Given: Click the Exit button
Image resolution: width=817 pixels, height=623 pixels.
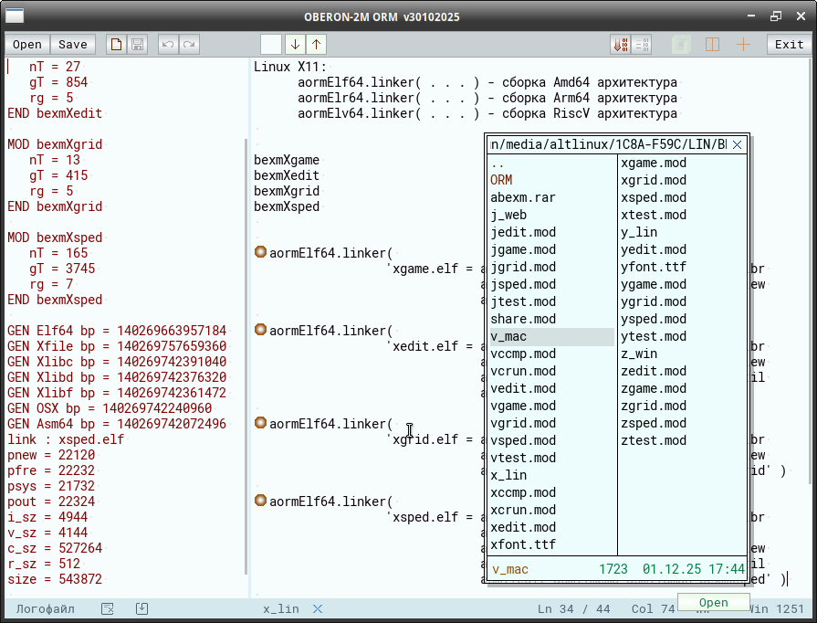Looking at the screenshot, I should [x=789, y=45].
